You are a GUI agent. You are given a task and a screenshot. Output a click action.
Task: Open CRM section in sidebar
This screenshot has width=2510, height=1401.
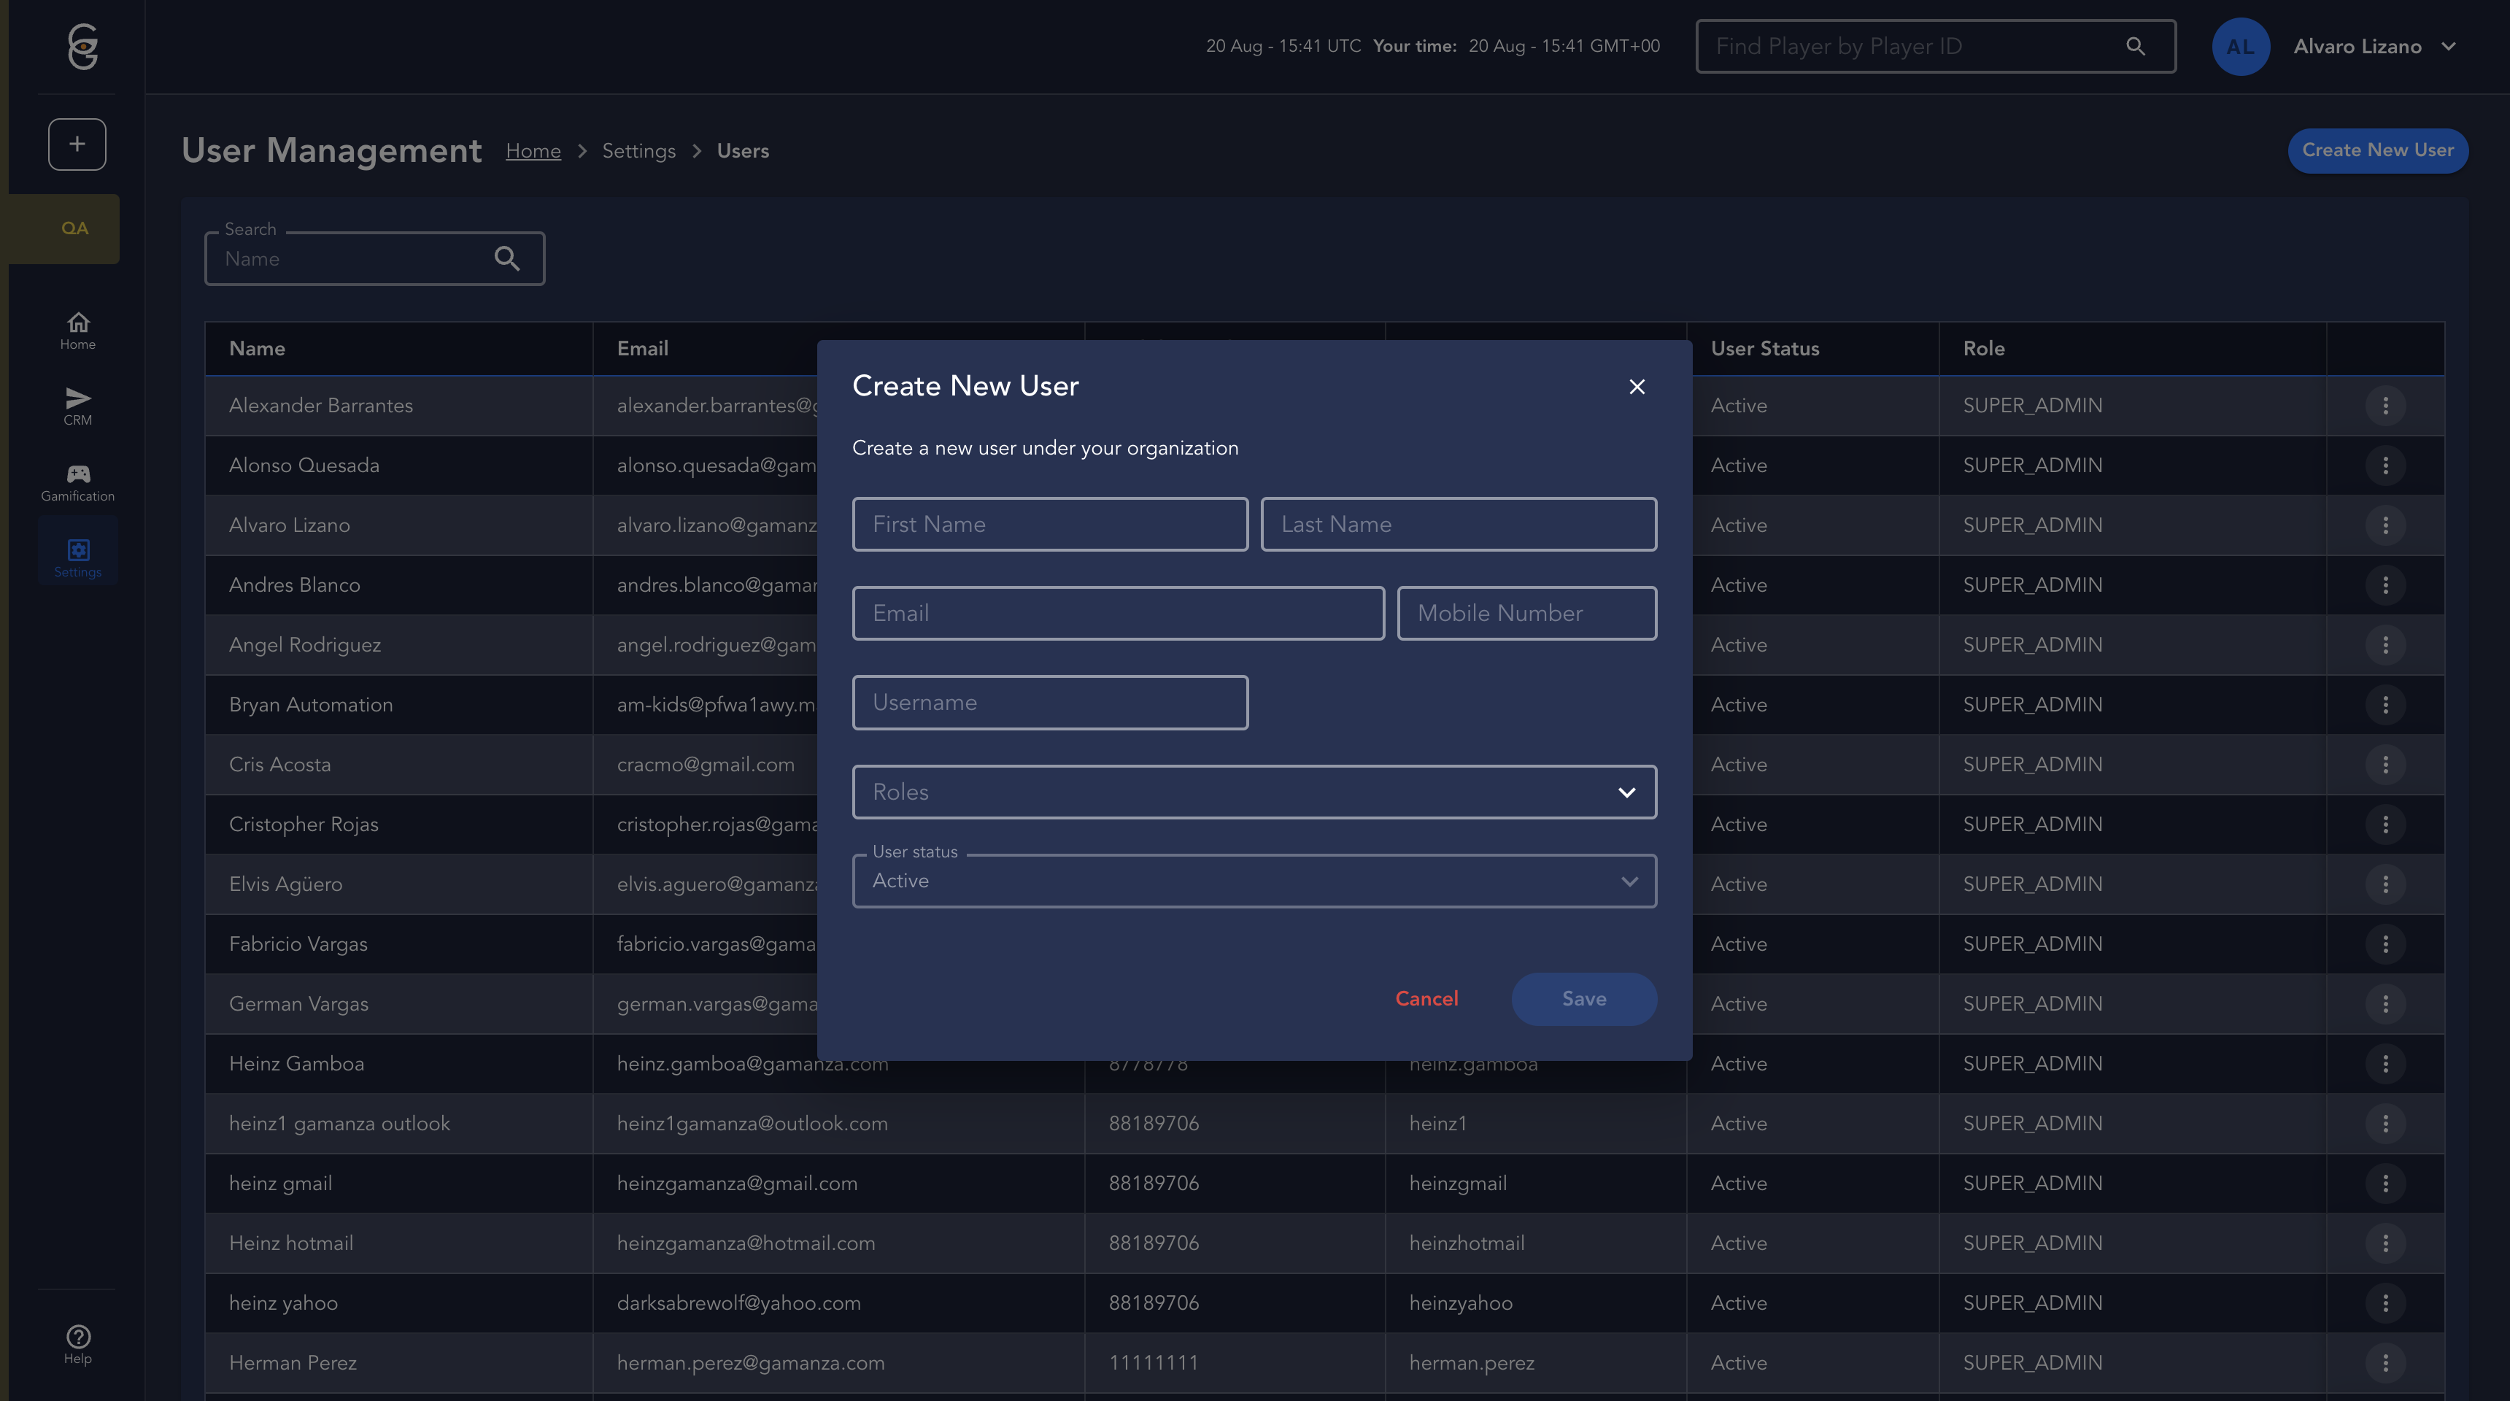click(78, 406)
